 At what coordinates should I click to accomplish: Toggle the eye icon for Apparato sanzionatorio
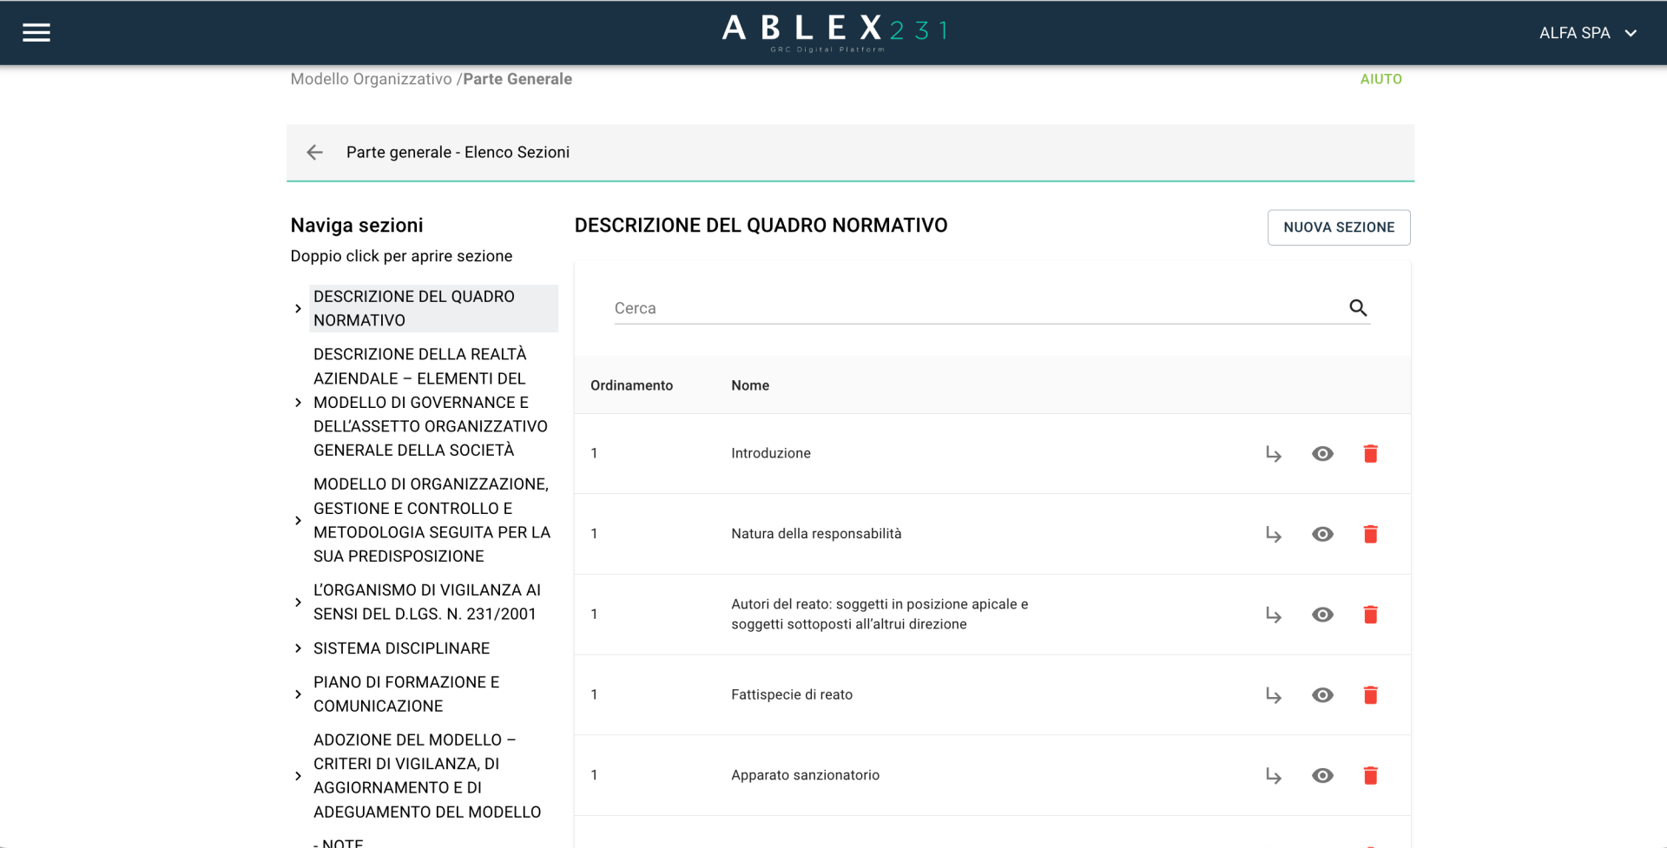coord(1321,776)
